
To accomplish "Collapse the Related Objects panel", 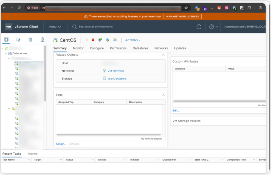I will [x=163, y=55].
